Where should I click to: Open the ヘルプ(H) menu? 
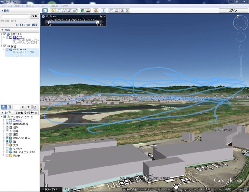point(66,6)
